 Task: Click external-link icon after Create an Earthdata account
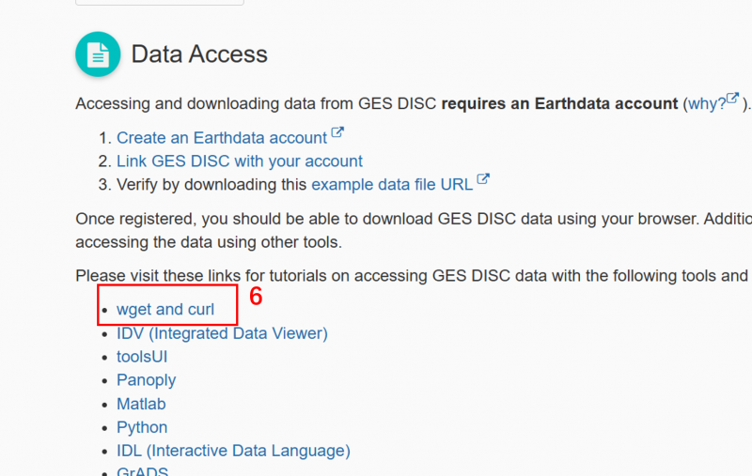pos(337,133)
